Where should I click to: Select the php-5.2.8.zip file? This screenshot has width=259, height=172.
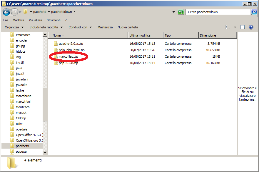coord(68,63)
